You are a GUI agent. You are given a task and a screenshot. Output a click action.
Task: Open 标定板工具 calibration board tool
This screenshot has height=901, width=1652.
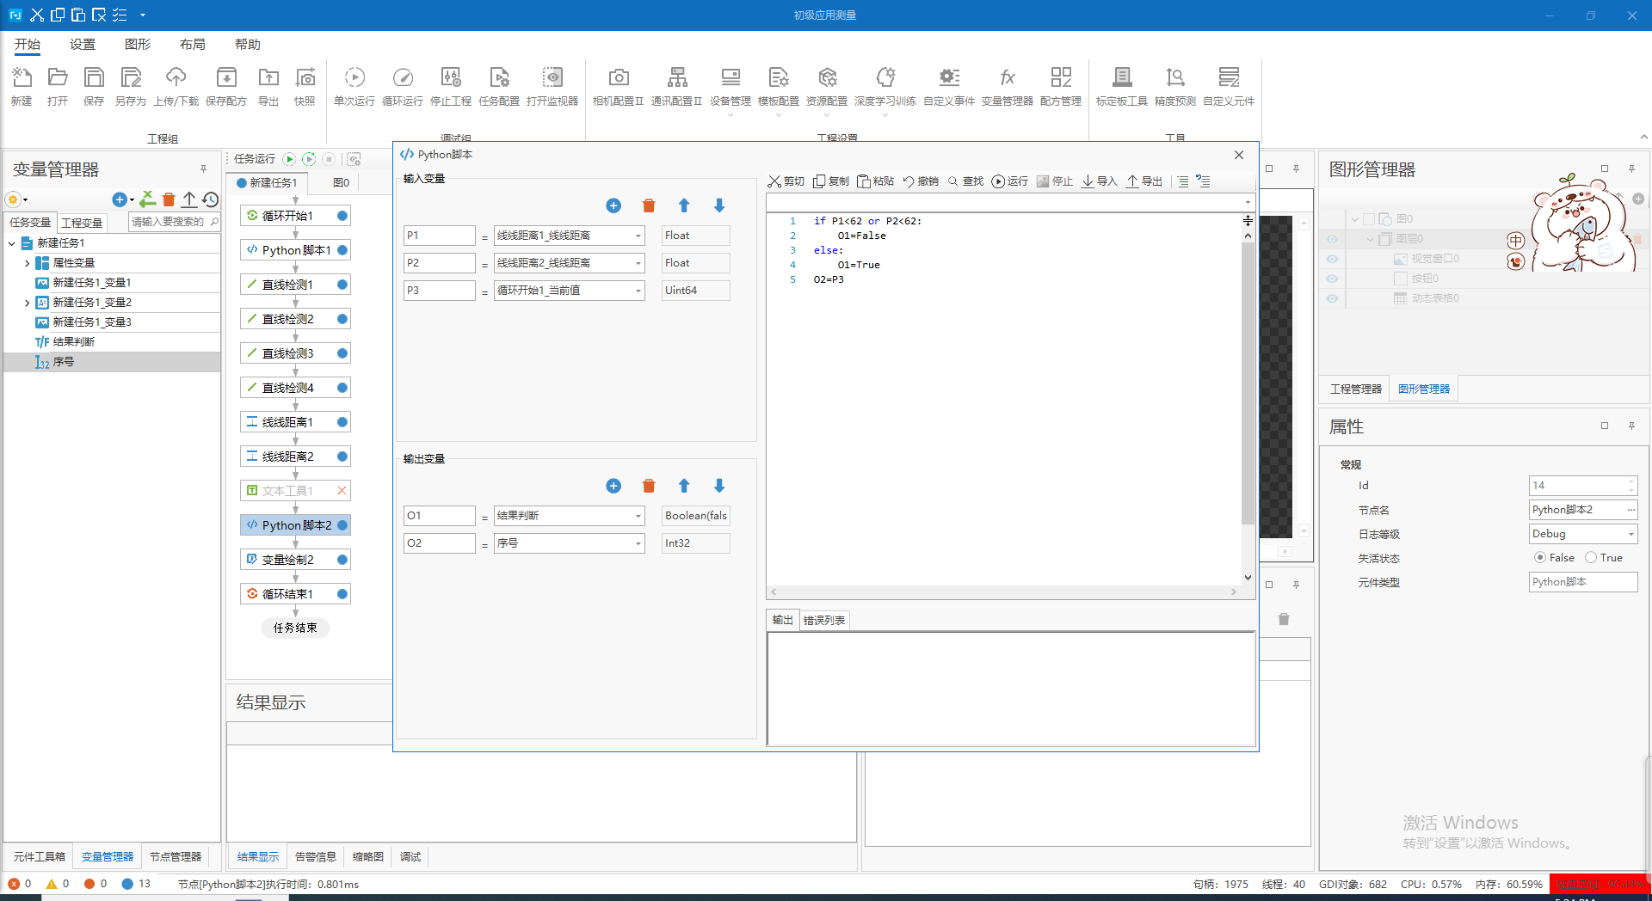(x=1122, y=86)
